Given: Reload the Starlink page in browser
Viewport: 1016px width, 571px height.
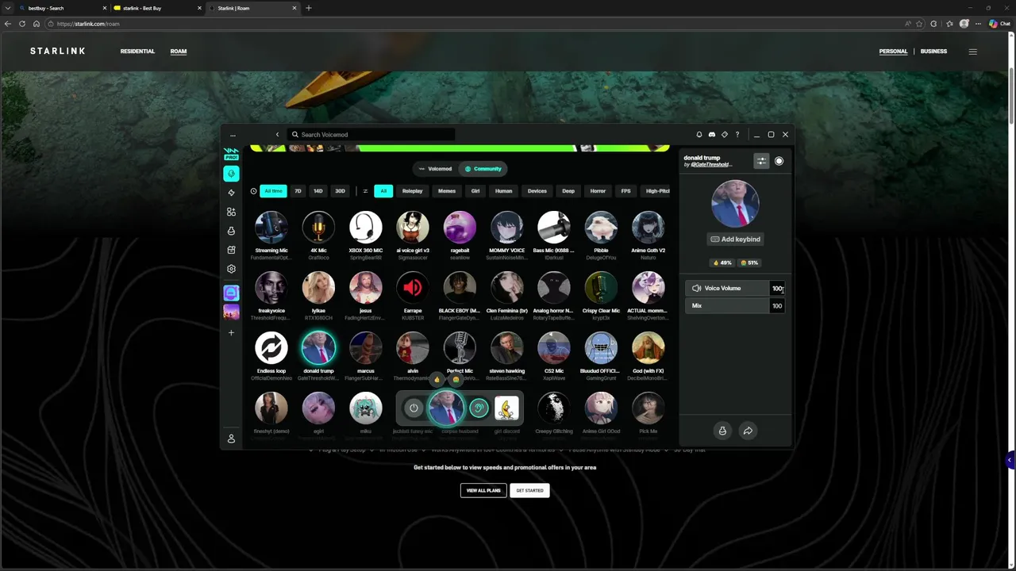Looking at the screenshot, I should (x=22, y=24).
